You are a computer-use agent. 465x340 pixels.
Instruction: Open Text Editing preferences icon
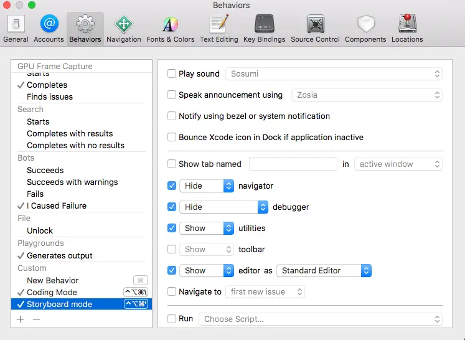coord(219,24)
